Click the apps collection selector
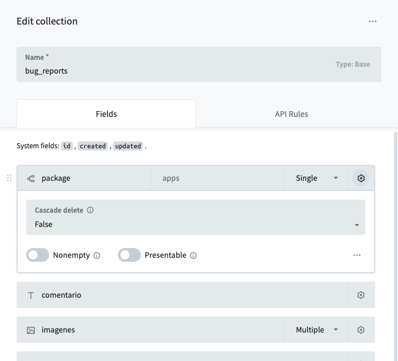398x361 pixels. pos(217,179)
